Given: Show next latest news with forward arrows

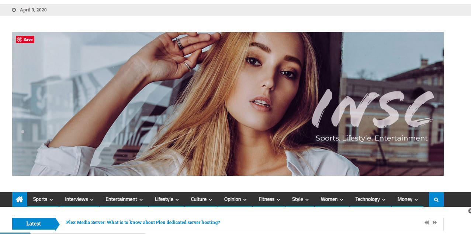Looking at the screenshot, I should click(x=434, y=223).
